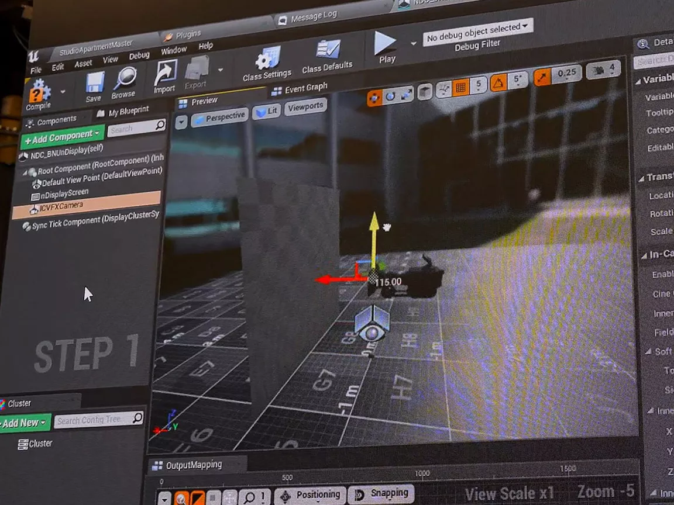The image size is (674, 505).
Task: Toggle rotation snapping with the orange triangle icon
Action: pyautogui.click(x=498, y=82)
